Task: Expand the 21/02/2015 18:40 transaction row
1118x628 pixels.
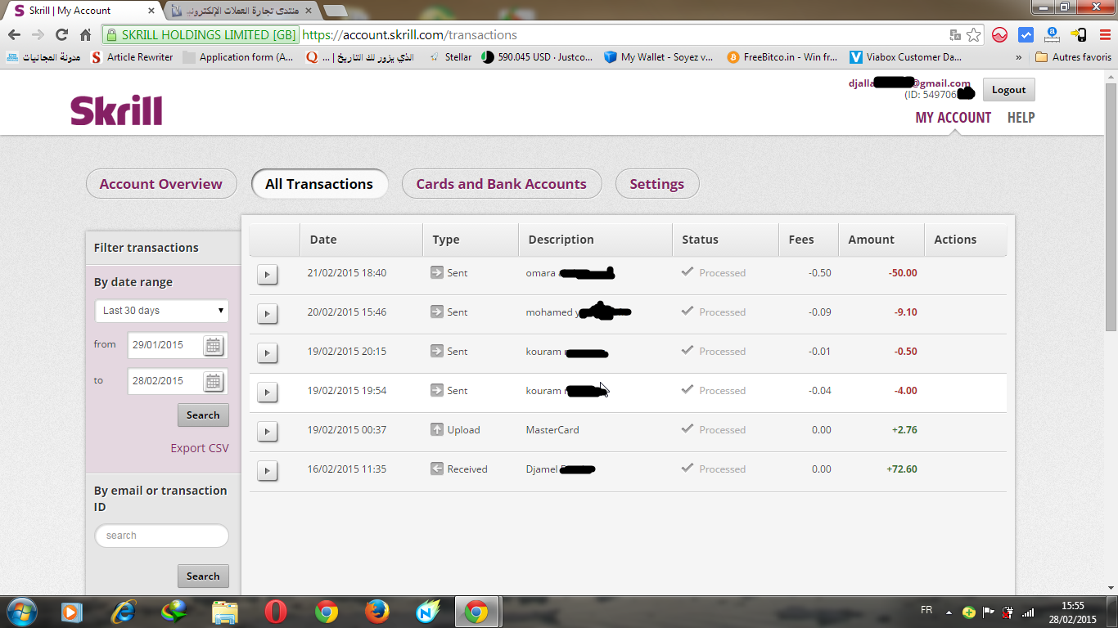Action: pyautogui.click(x=267, y=274)
